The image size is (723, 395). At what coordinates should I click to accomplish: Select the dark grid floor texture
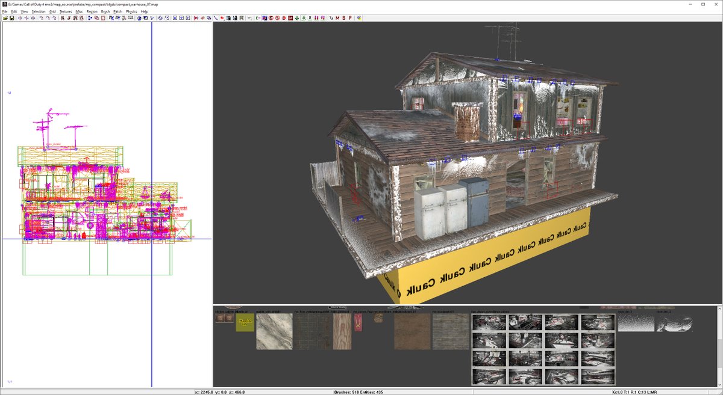(x=313, y=331)
